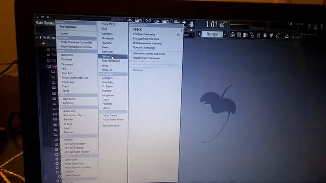Select the Dashboard plugin
The height and width of the screenshot is (183, 326).
click(x=69, y=99)
